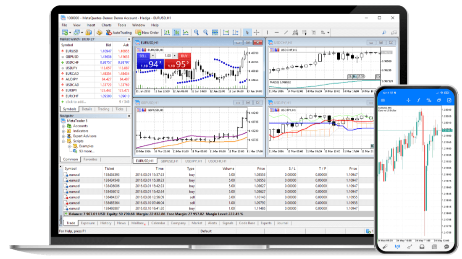Screen dimensions: 462x259
Task: Open the Tools menu
Action: (x=122, y=25)
